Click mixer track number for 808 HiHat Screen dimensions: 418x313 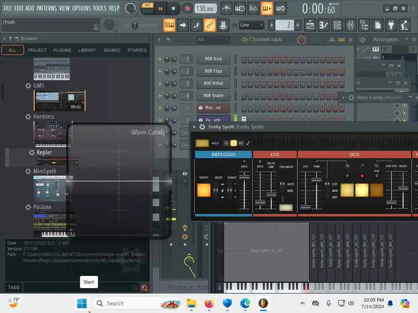[186, 84]
